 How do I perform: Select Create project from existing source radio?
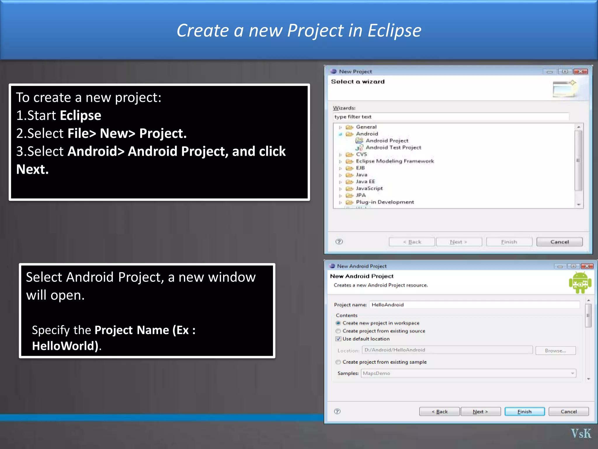pyautogui.click(x=338, y=331)
